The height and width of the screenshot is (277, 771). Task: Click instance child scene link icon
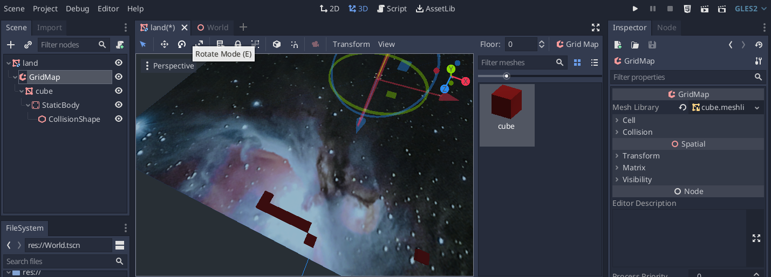28,45
